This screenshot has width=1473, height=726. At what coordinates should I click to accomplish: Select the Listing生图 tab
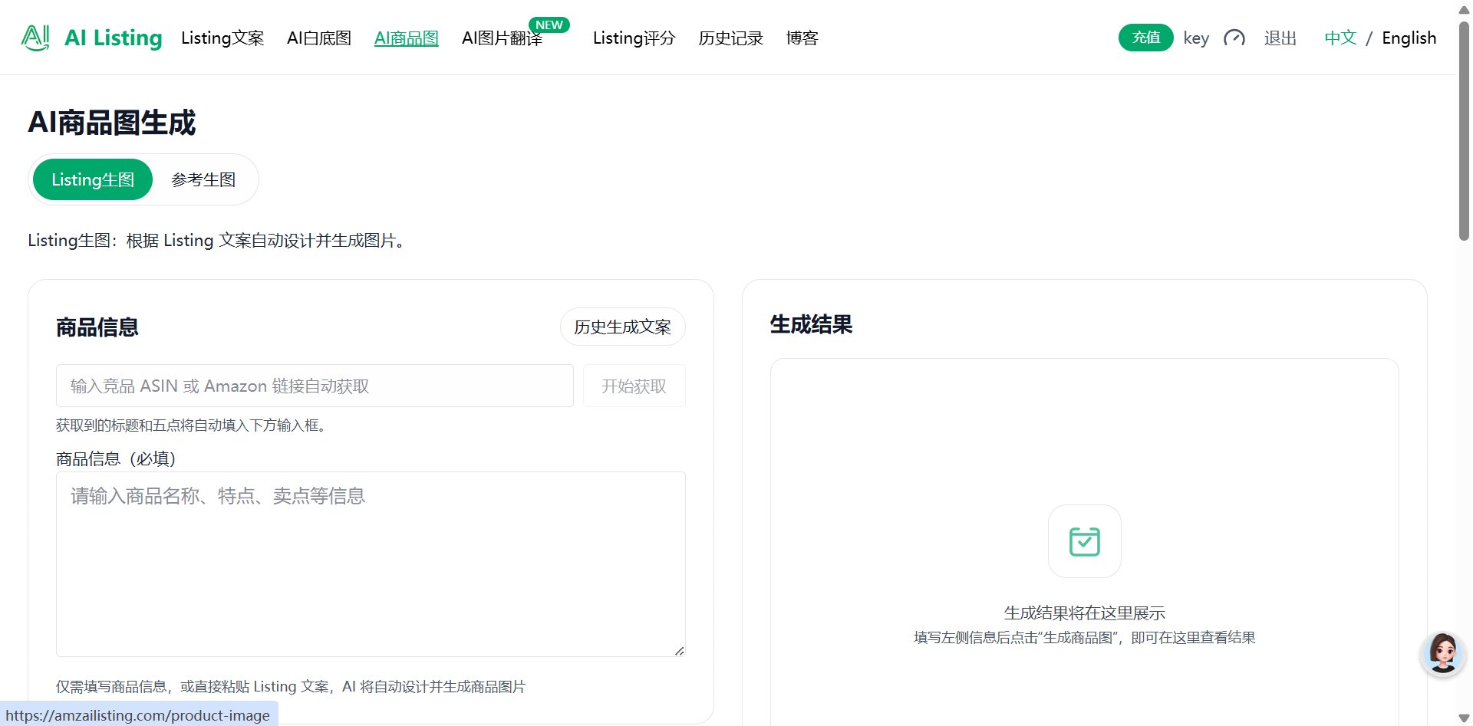(x=93, y=179)
